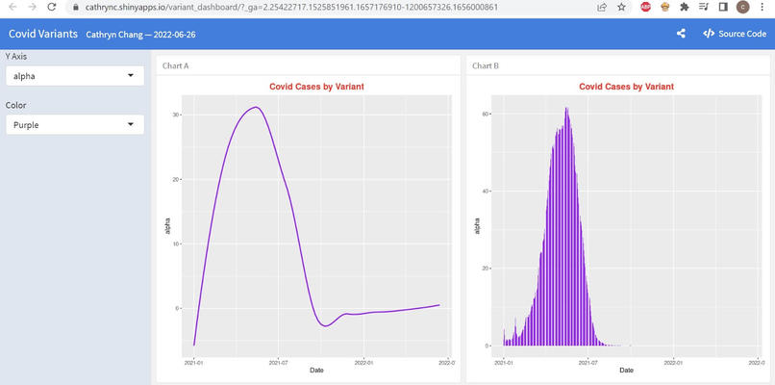Viewport: 775px width, 385px height.
Task: Click the padlock site info icon
Action: click(x=76, y=8)
